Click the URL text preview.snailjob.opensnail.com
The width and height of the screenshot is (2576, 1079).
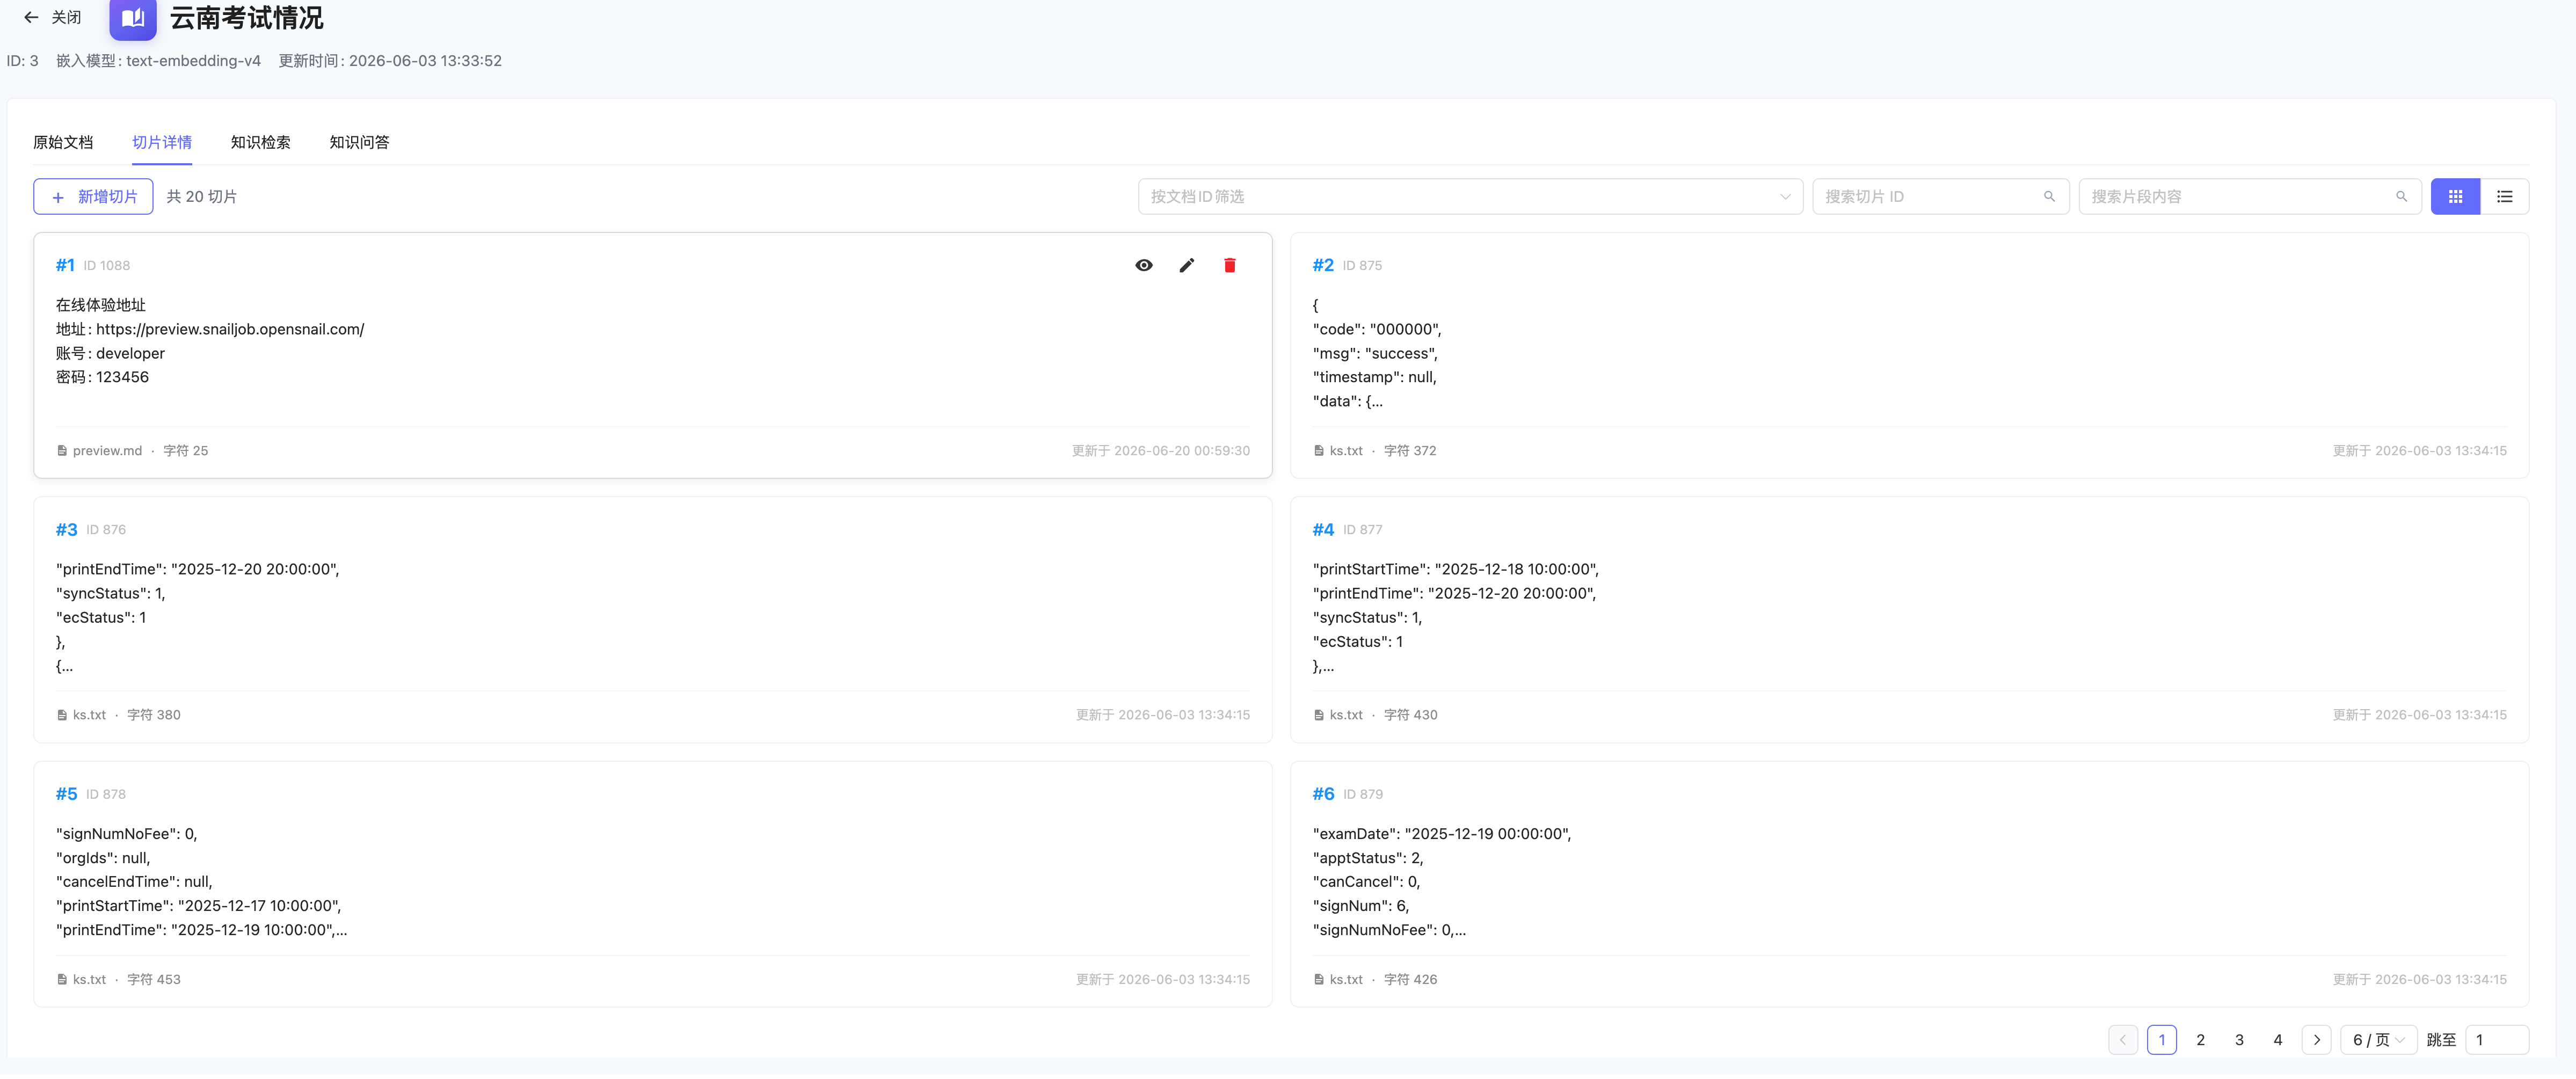pos(230,329)
